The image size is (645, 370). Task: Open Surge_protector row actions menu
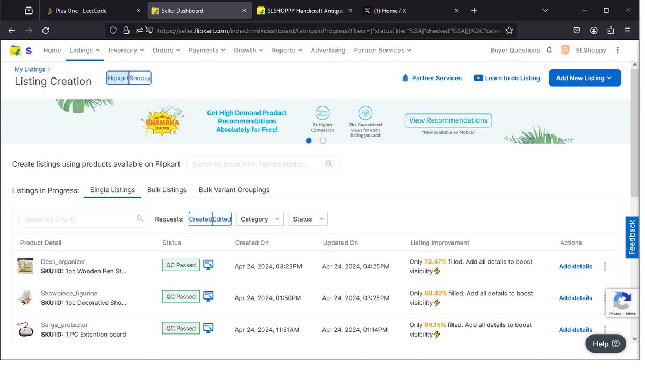[x=605, y=330]
